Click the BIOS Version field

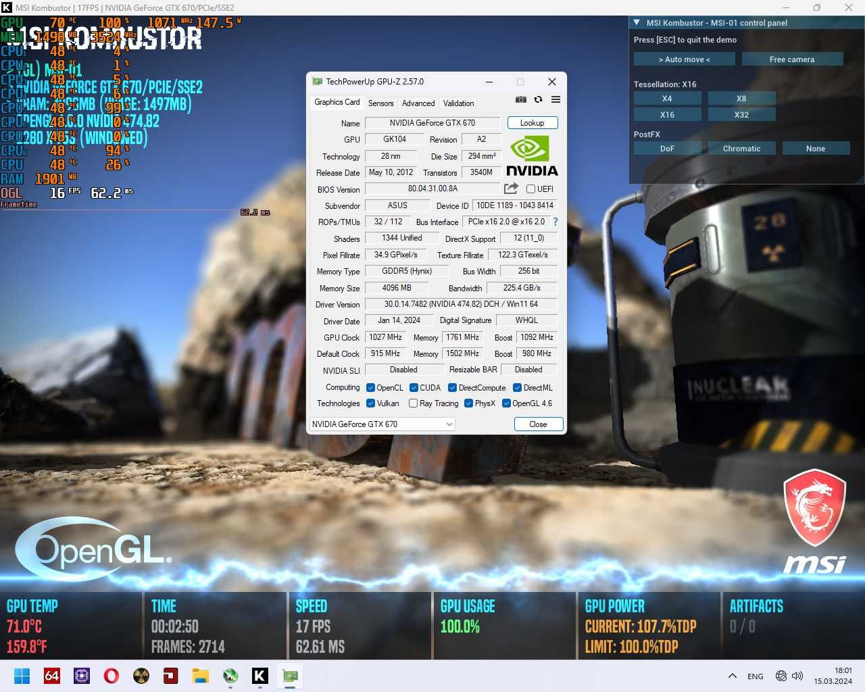(x=432, y=189)
